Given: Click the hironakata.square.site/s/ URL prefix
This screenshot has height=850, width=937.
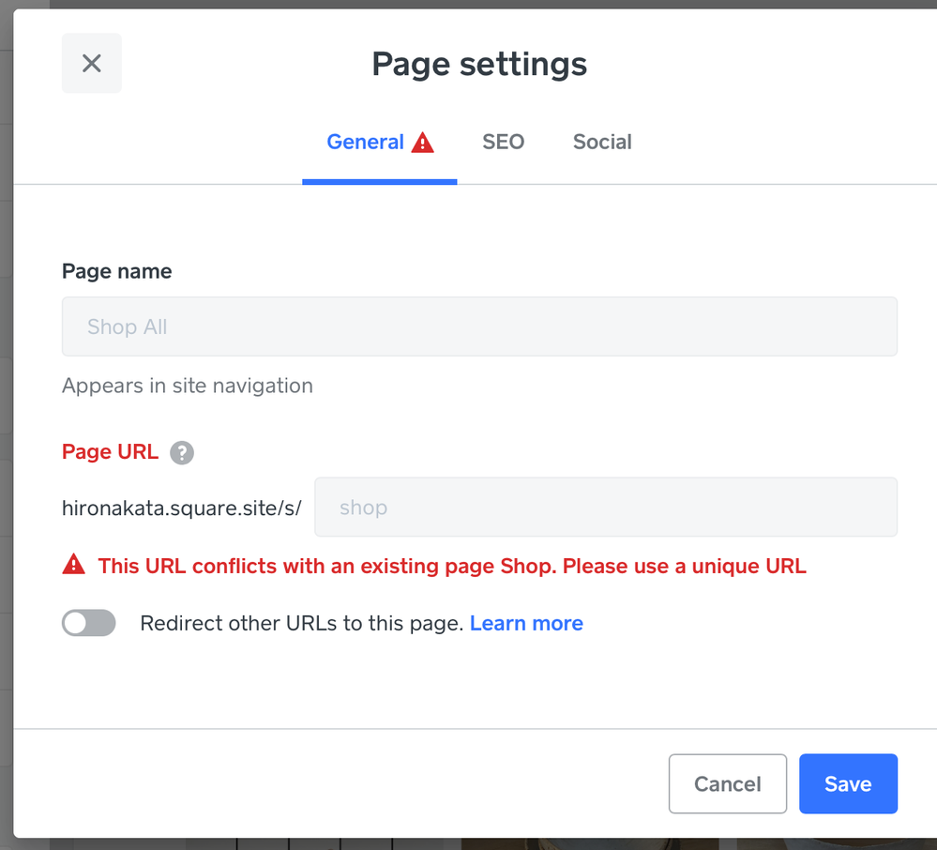Looking at the screenshot, I should (181, 508).
